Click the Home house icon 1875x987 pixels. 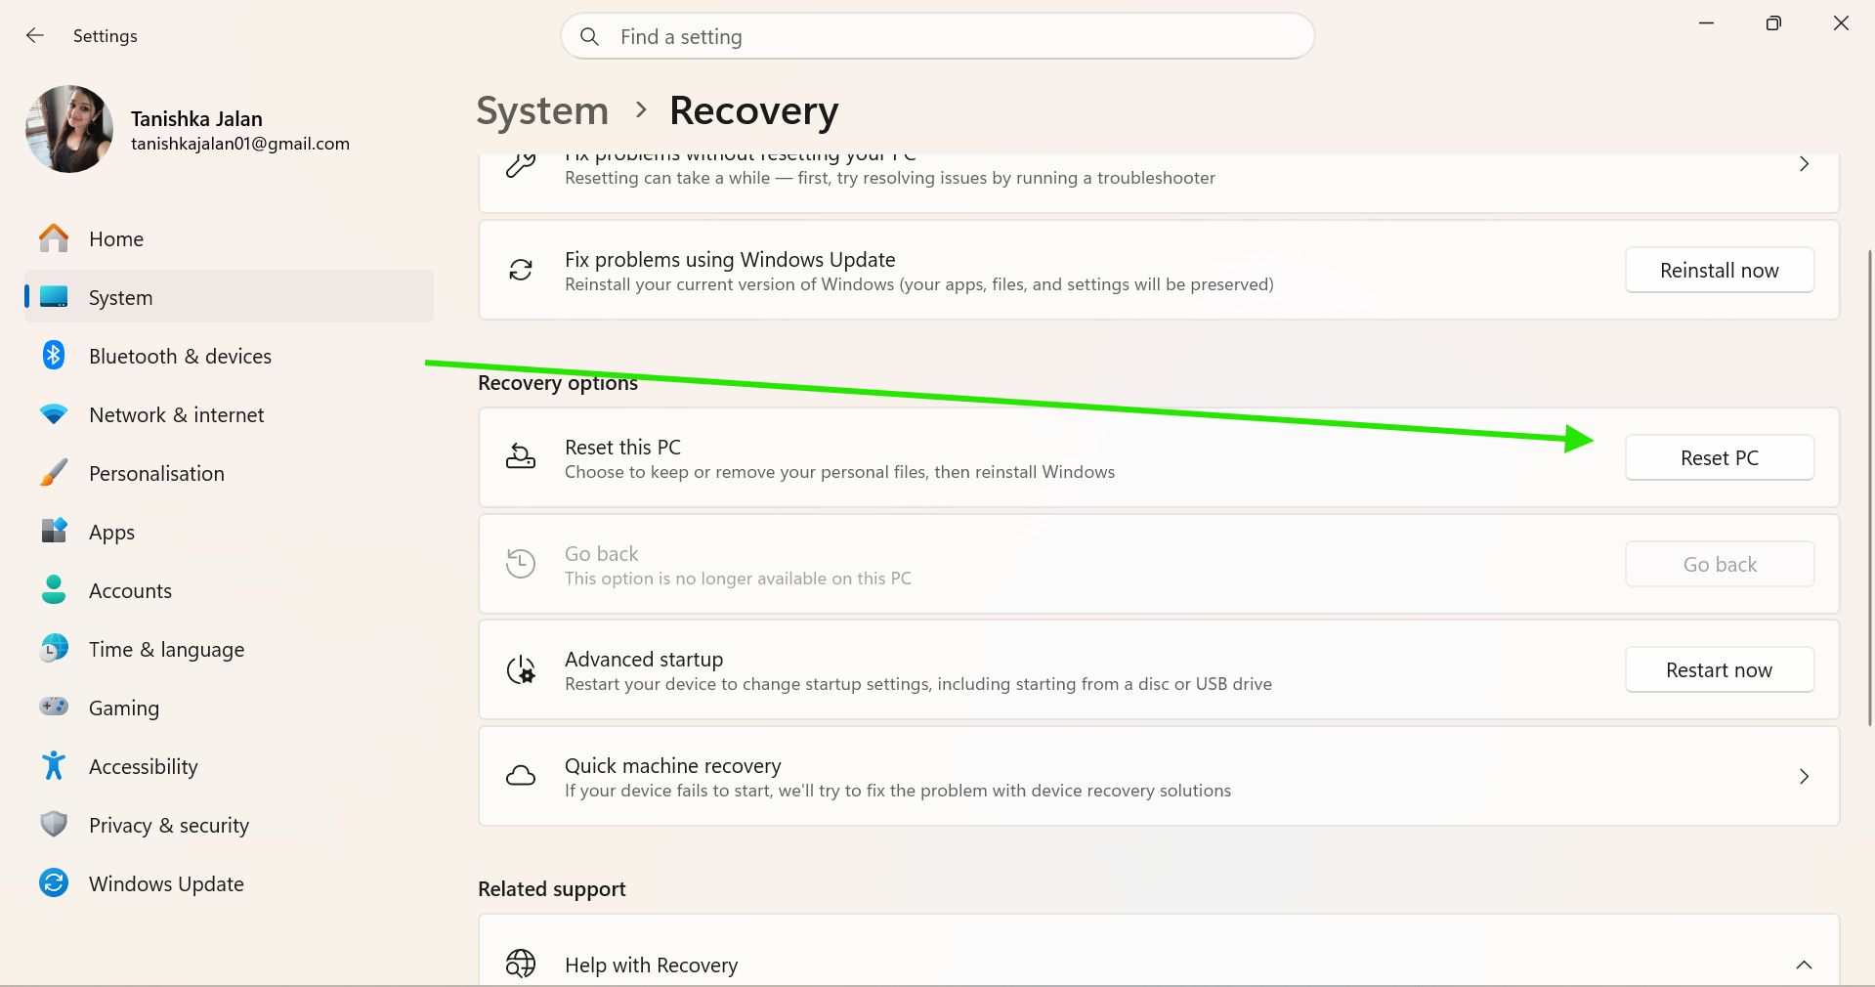(x=54, y=238)
